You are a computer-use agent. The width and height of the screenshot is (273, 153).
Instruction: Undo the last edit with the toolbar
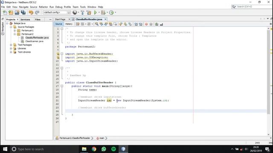click(x=31, y=12)
